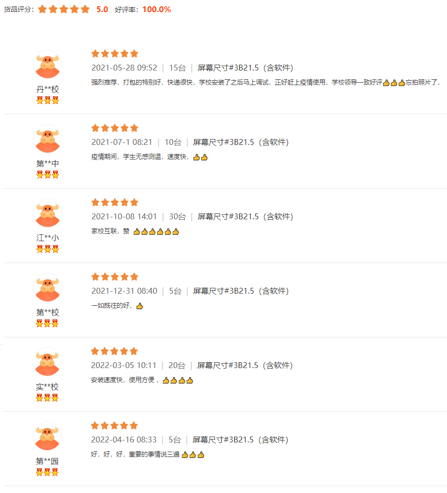Click the username 第**中
This screenshot has height=493, width=447.
coord(48,164)
